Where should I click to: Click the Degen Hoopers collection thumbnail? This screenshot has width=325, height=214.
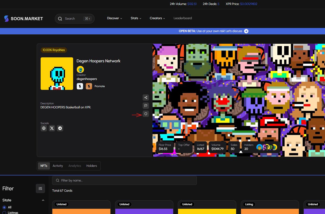tap(57, 74)
